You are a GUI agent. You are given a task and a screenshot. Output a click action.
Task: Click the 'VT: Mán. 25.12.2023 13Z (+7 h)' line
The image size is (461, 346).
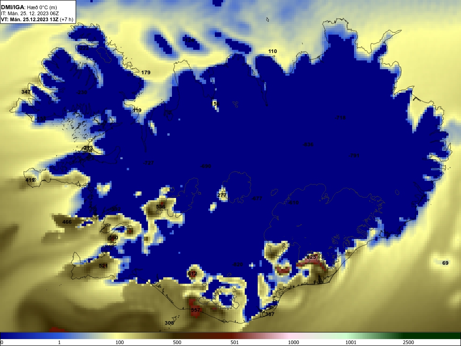37,19
